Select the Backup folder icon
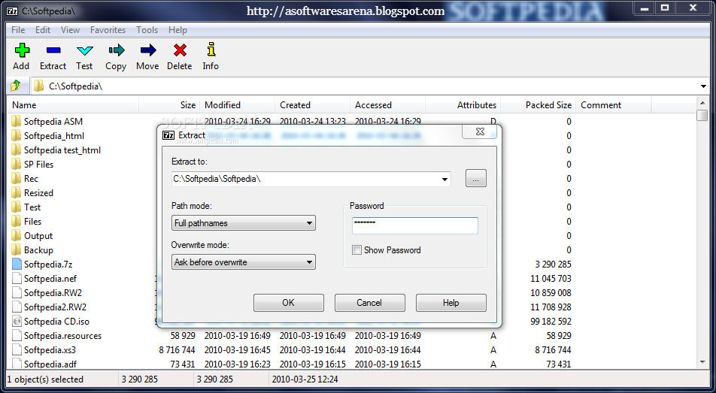Screen dimensions: 716x393 (17, 249)
